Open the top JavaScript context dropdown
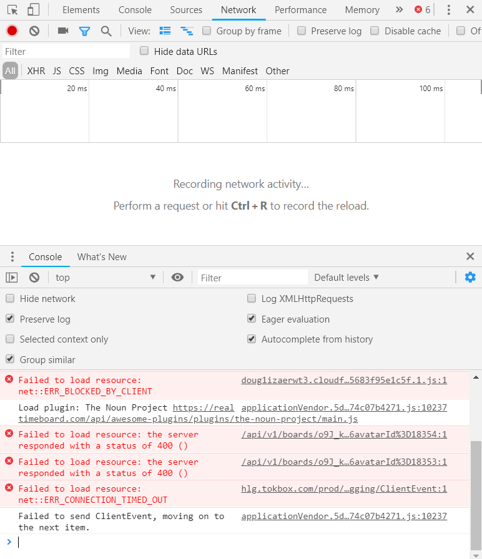The width and height of the screenshot is (482, 559). click(105, 277)
